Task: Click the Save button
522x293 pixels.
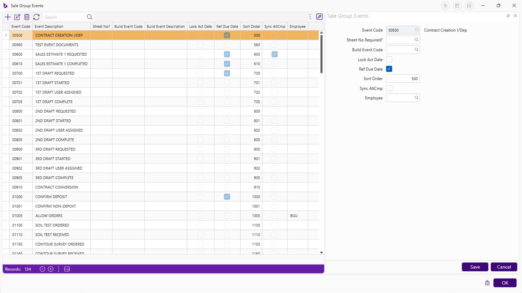Action: [x=475, y=267]
